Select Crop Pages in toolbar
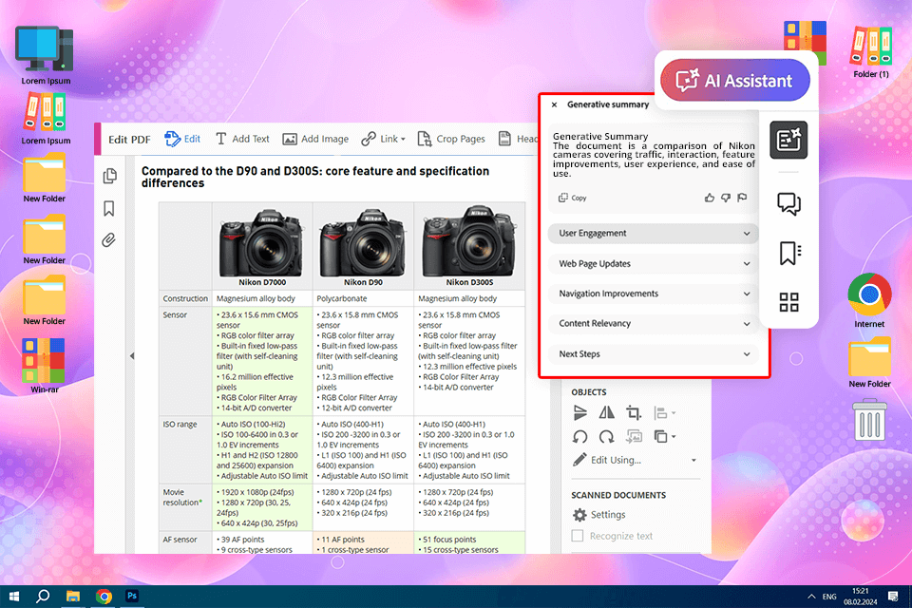The image size is (912, 608). 451,139
